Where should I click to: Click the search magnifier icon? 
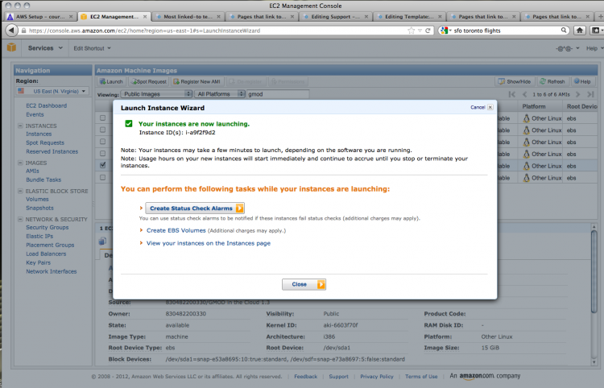point(564,30)
